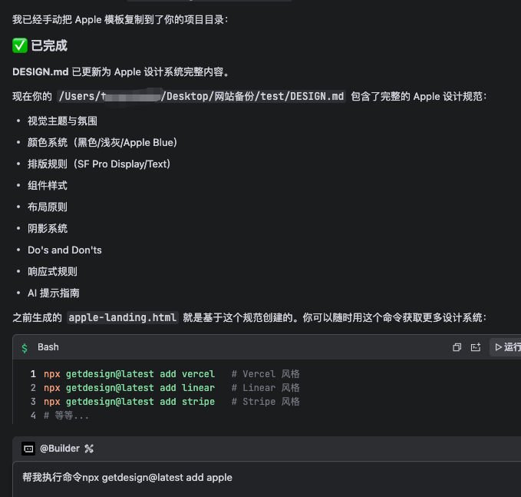Click the dollar-sign Bash terminal icon

[25, 347]
